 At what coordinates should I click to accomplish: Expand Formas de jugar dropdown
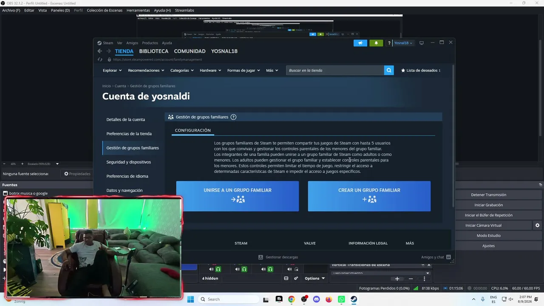pyautogui.click(x=244, y=71)
